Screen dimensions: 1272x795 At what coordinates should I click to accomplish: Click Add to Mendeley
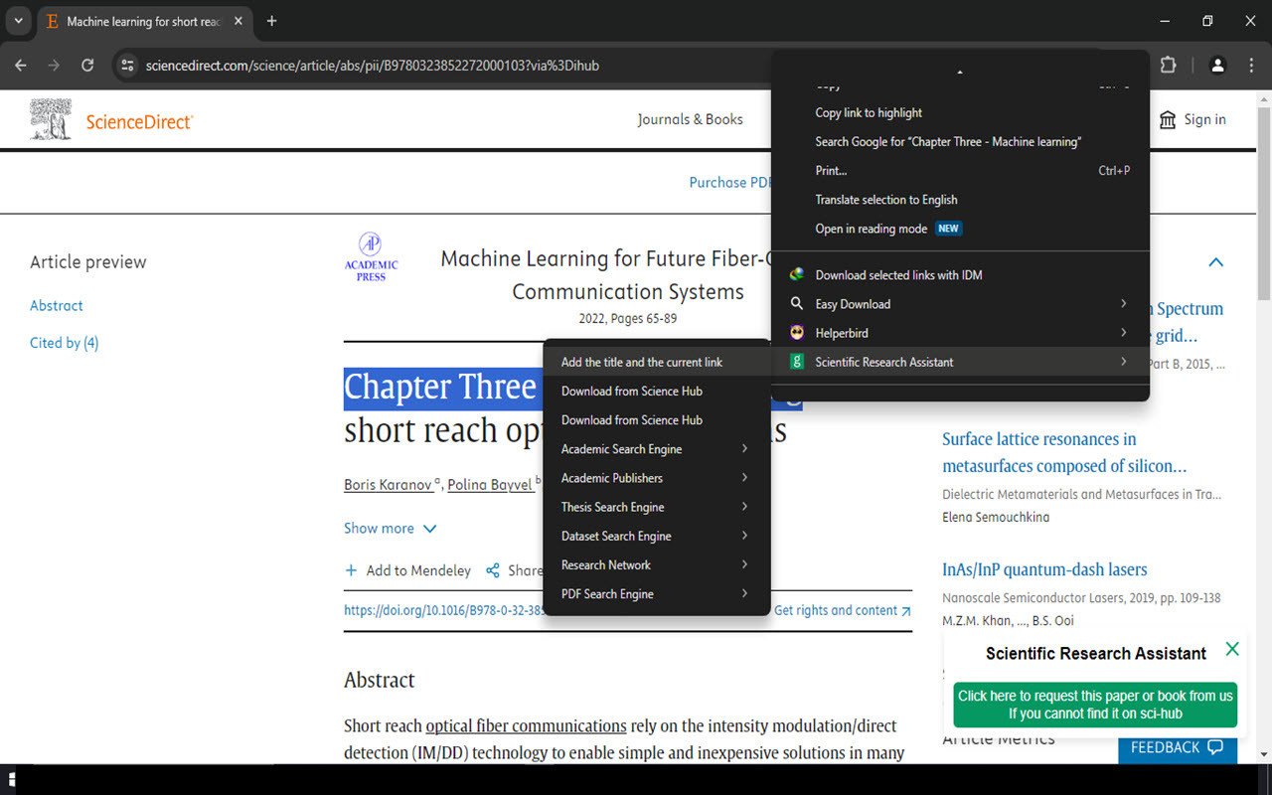point(407,570)
